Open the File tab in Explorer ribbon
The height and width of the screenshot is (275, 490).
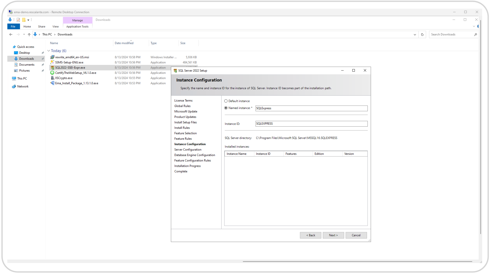click(x=13, y=26)
